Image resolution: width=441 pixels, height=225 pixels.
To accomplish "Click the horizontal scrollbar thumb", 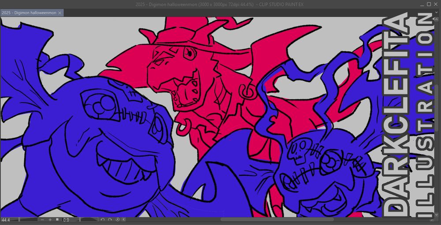I will (277, 220).
